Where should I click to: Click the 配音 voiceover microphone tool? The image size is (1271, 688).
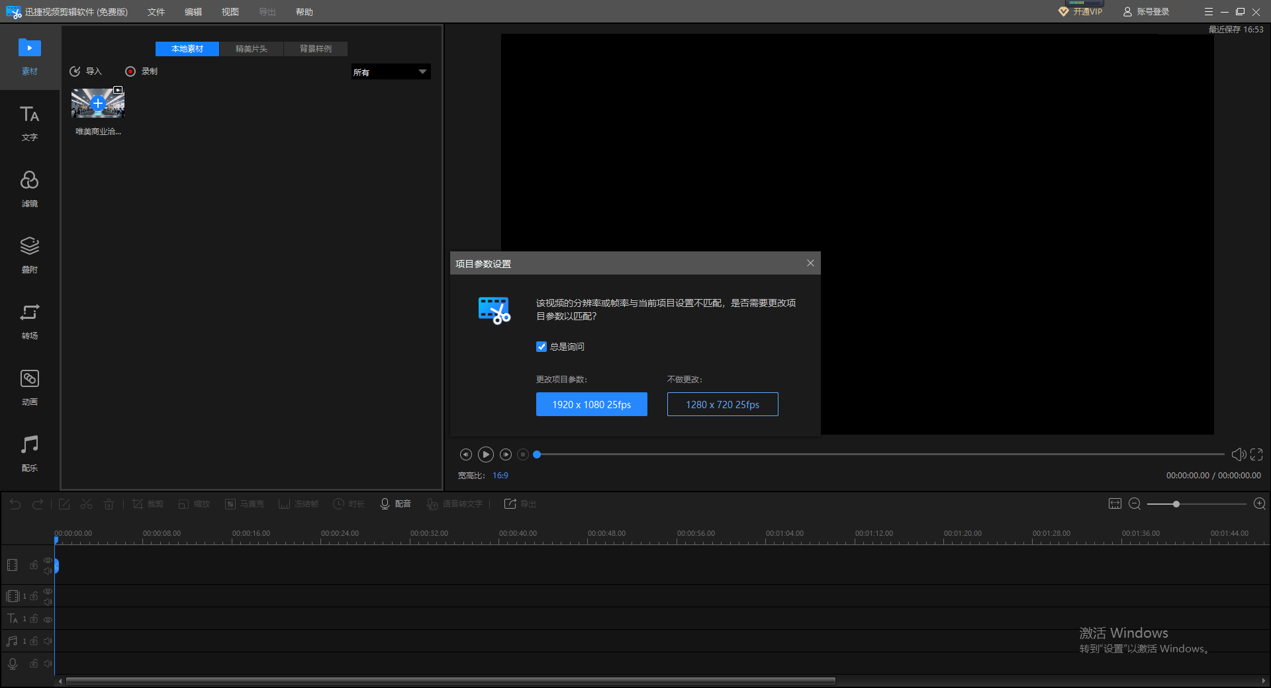[x=395, y=504]
